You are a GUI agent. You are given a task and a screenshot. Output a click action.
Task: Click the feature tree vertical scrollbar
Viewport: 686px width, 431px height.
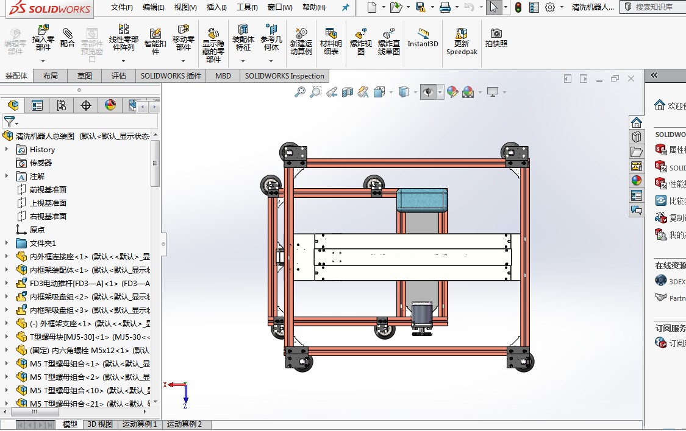coord(155,163)
